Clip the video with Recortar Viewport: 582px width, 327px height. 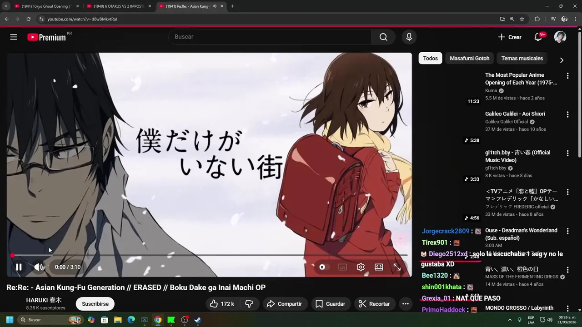[374, 304]
